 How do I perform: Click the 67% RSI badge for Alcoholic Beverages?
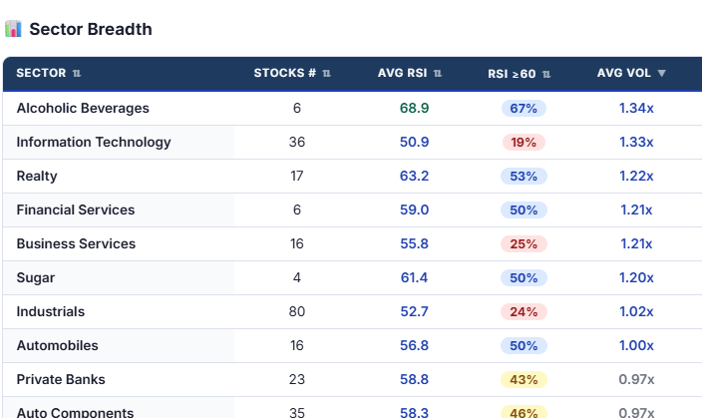tap(524, 109)
